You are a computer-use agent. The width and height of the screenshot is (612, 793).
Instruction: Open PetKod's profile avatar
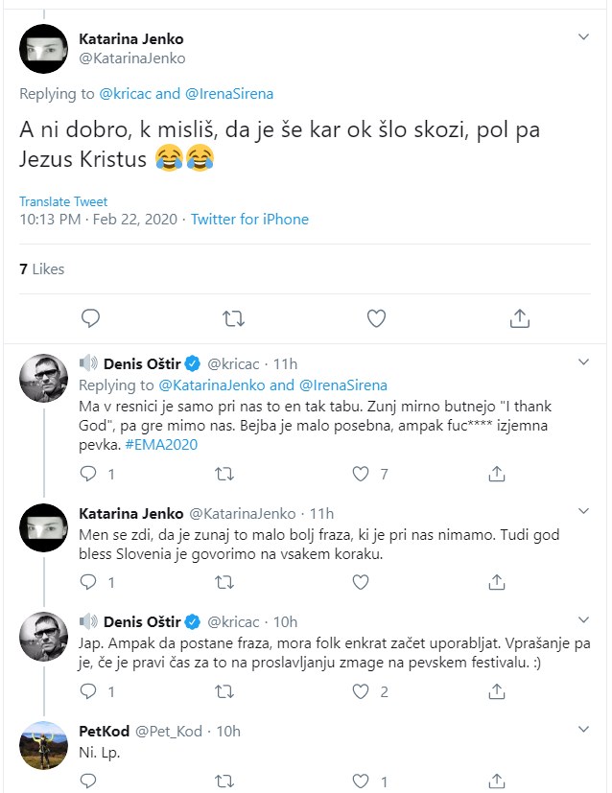44,743
